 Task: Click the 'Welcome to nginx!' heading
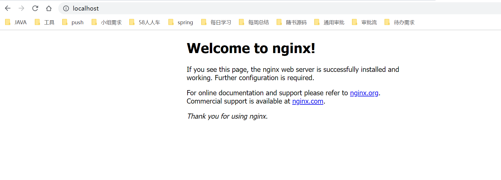pos(251,48)
